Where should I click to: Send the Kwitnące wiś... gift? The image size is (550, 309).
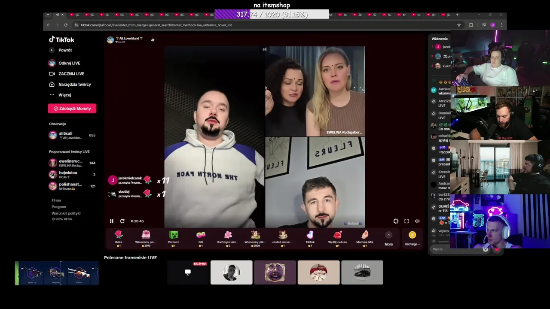pyautogui.click(x=228, y=238)
